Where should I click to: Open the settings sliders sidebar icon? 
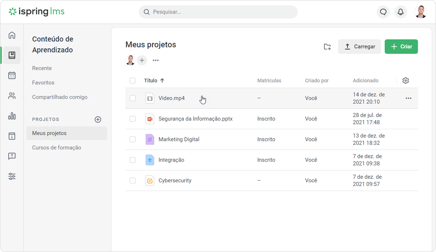tap(12, 177)
